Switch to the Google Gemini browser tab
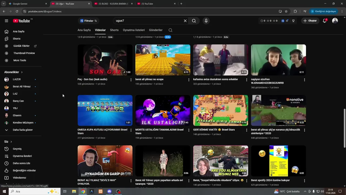The image size is (346, 195). [x=27, y=4]
